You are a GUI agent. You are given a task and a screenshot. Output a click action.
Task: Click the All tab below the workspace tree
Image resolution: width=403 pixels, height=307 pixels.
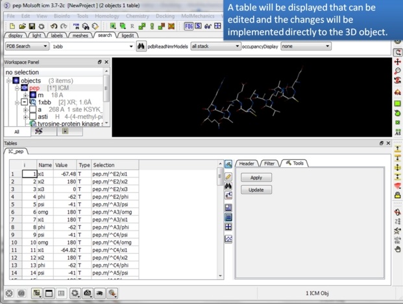(x=17, y=132)
